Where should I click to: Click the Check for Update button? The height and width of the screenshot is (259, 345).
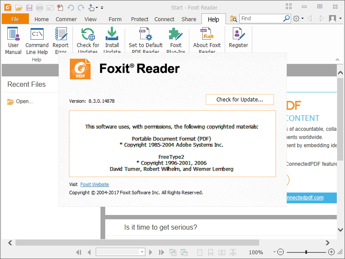pos(239,99)
